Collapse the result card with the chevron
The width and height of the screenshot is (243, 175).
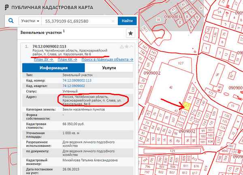(131, 46)
